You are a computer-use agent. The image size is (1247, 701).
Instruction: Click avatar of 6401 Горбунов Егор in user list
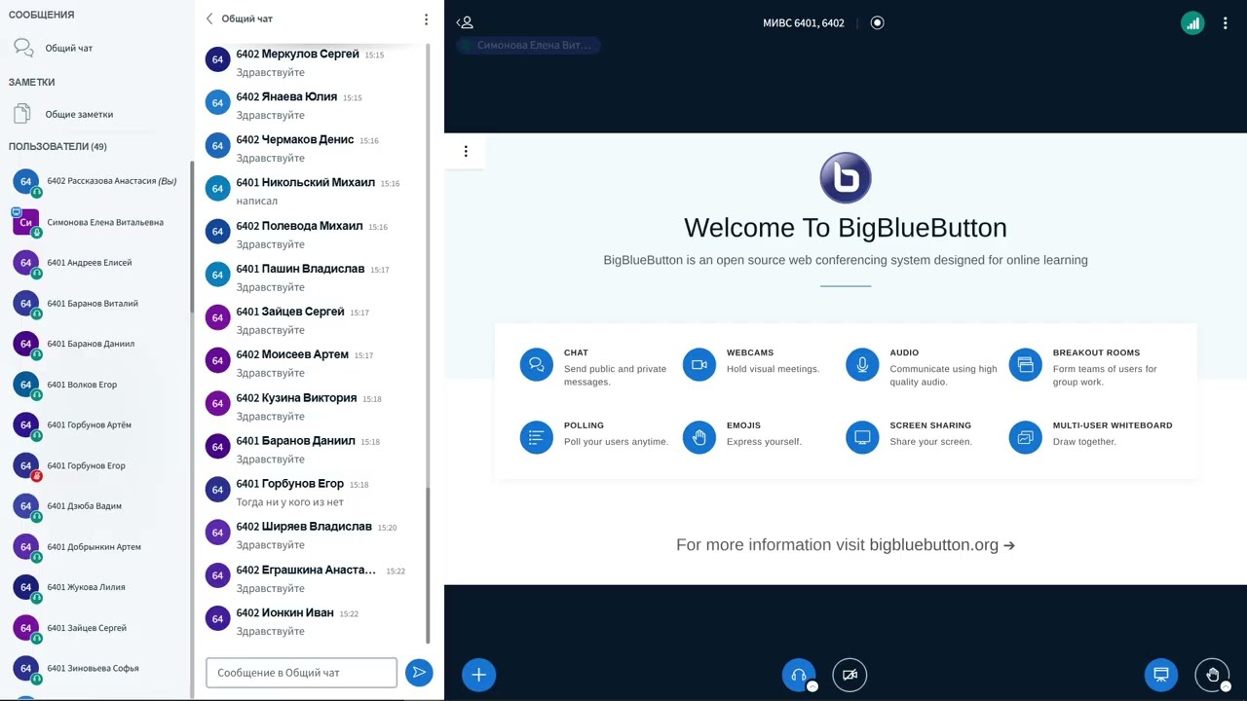pos(25,465)
